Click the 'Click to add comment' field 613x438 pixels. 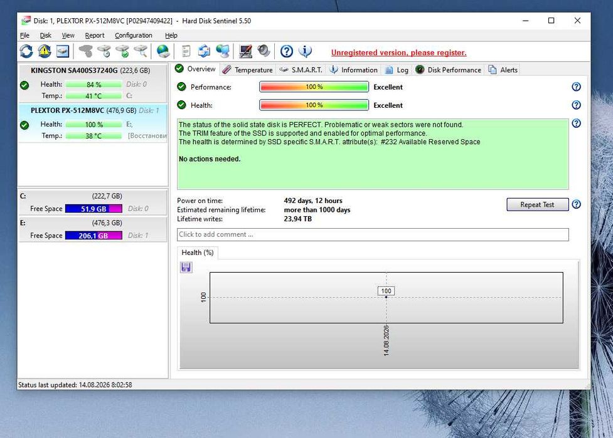click(x=373, y=234)
